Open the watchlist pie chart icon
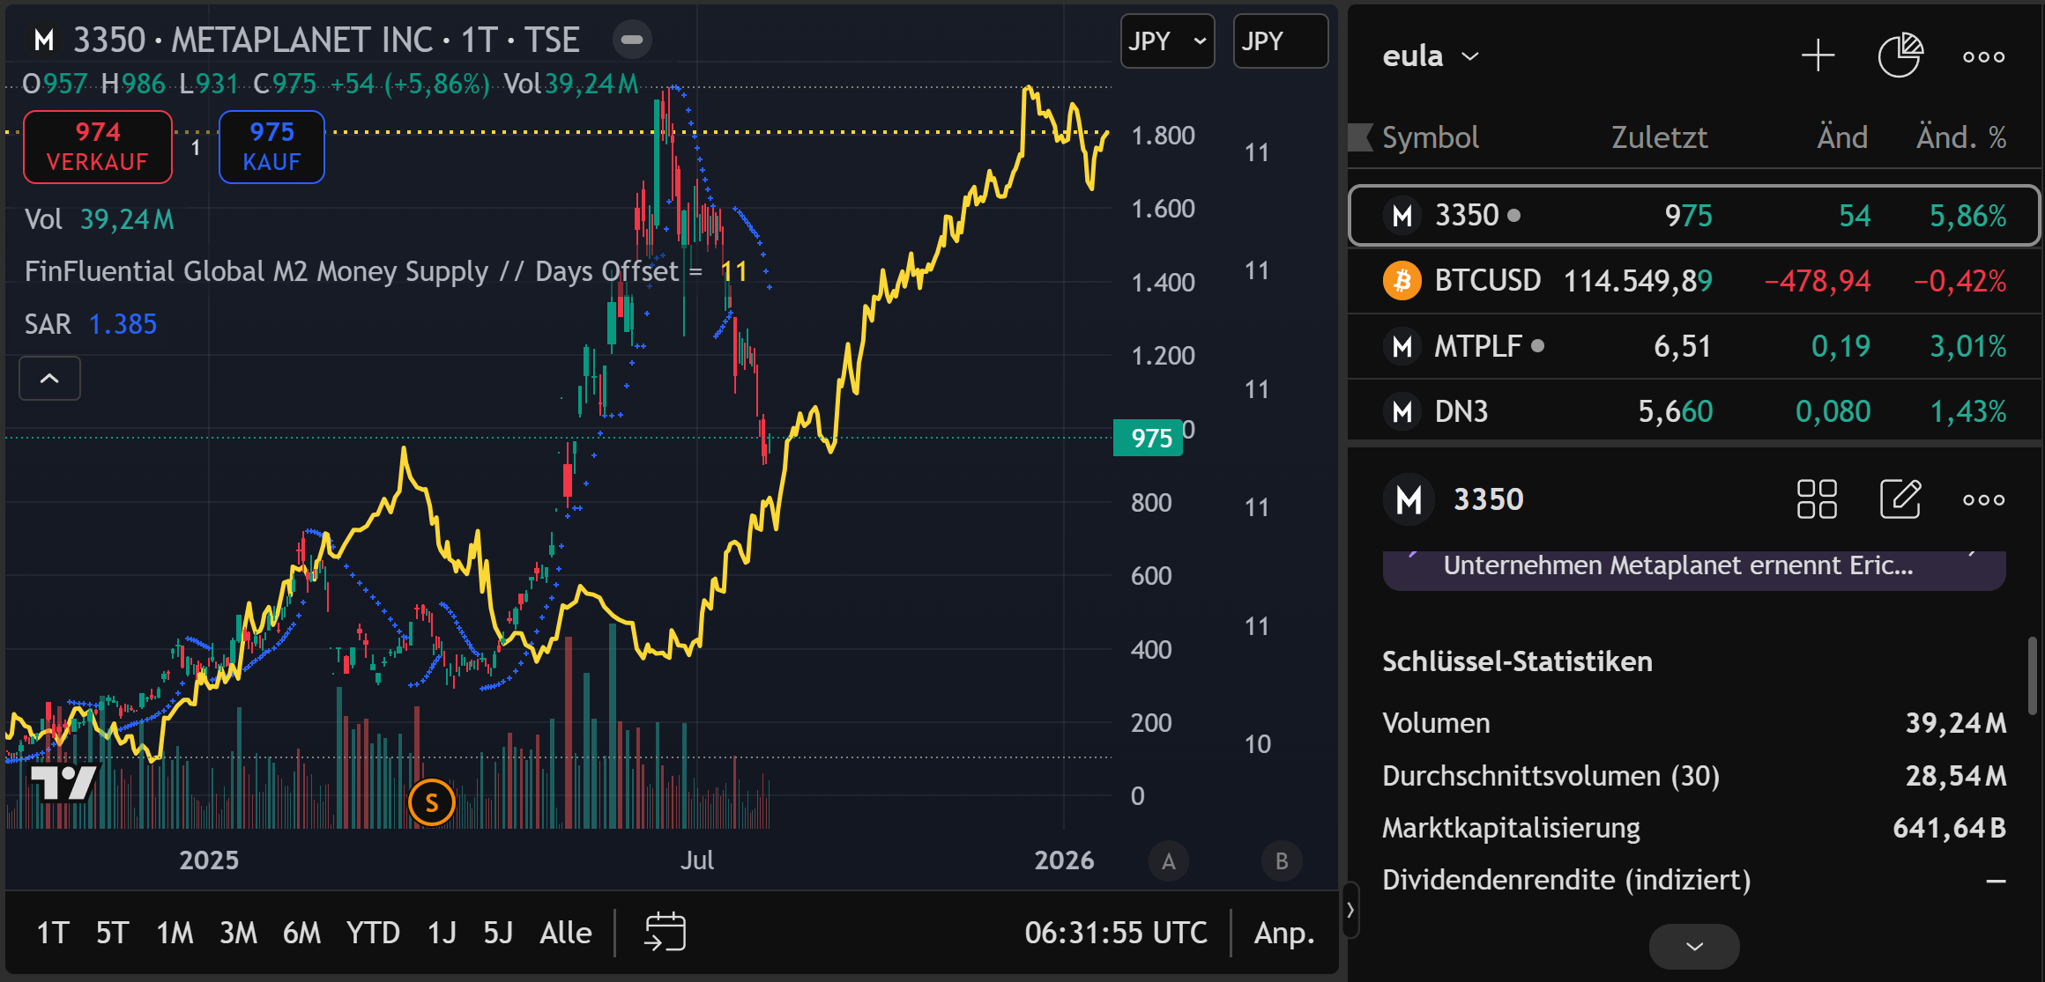The height and width of the screenshot is (982, 2045). [x=1900, y=56]
